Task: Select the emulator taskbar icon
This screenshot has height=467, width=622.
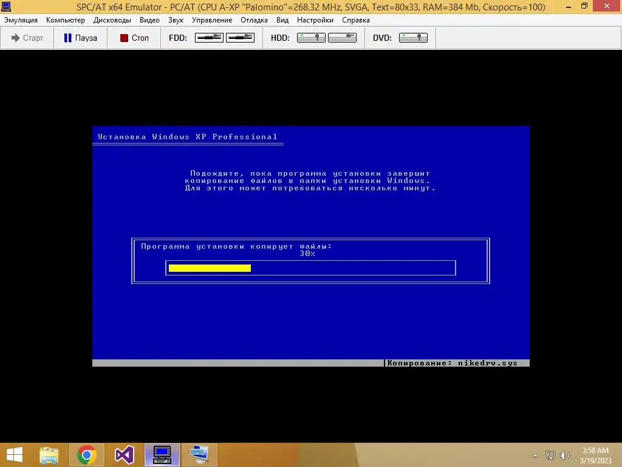Action: pos(162,455)
